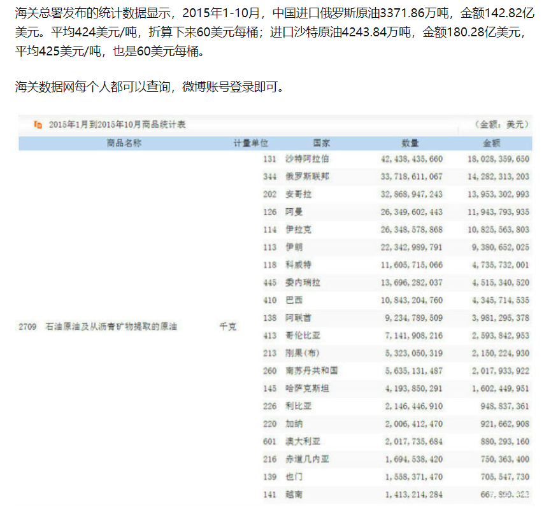This screenshot has height=510, width=551.
Task: Click country code 344 beside 俄罗斯联邦
Action: coord(270,176)
